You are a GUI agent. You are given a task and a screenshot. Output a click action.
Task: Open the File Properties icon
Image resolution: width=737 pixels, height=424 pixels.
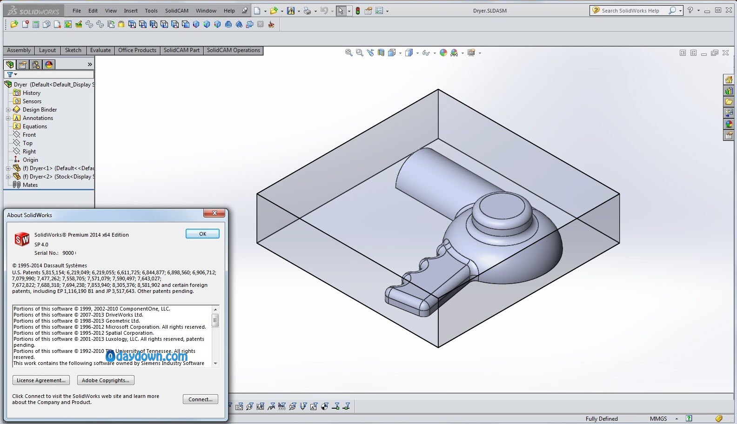point(368,11)
